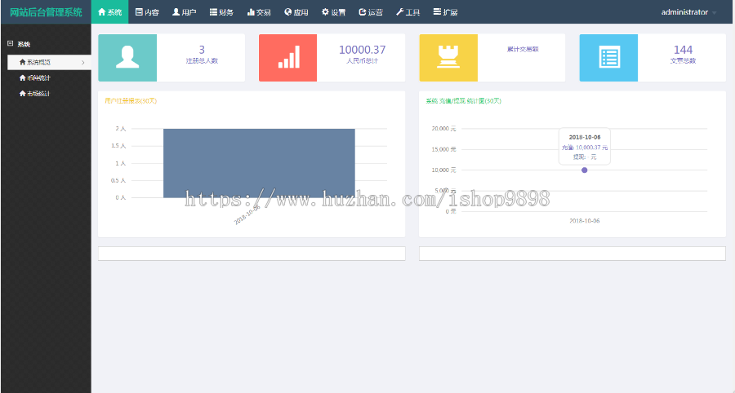Click the 15,000 元 axis label
Screen dimensions: 735x393
[443, 149]
